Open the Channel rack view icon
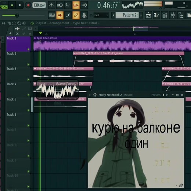Viewport: 191px width, 191px height. [165, 15]
